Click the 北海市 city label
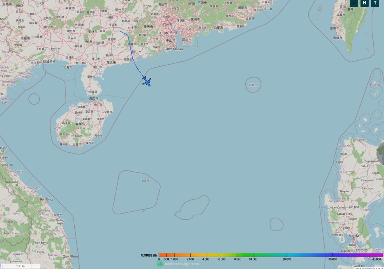Image resolution: width=384 pixels, height=269 pixels. (67, 67)
